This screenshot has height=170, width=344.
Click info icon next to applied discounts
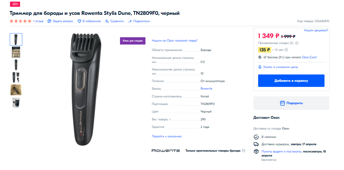click(x=297, y=43)
